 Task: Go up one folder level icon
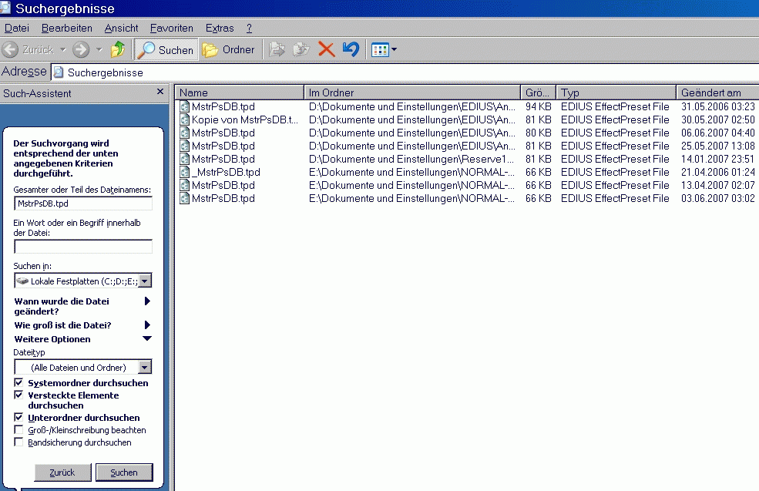pyautogui.click(x=118, y=49)
